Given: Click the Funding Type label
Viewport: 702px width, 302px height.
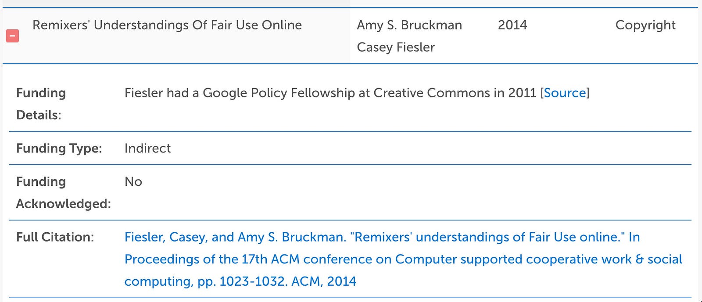Looking at the screenshot, I should point(59,149).
